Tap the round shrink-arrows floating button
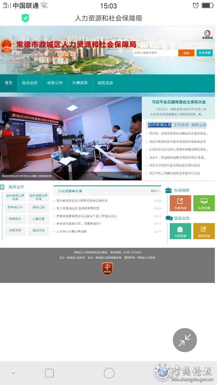This screenshot has width=217, height=385. pos(185,340)
